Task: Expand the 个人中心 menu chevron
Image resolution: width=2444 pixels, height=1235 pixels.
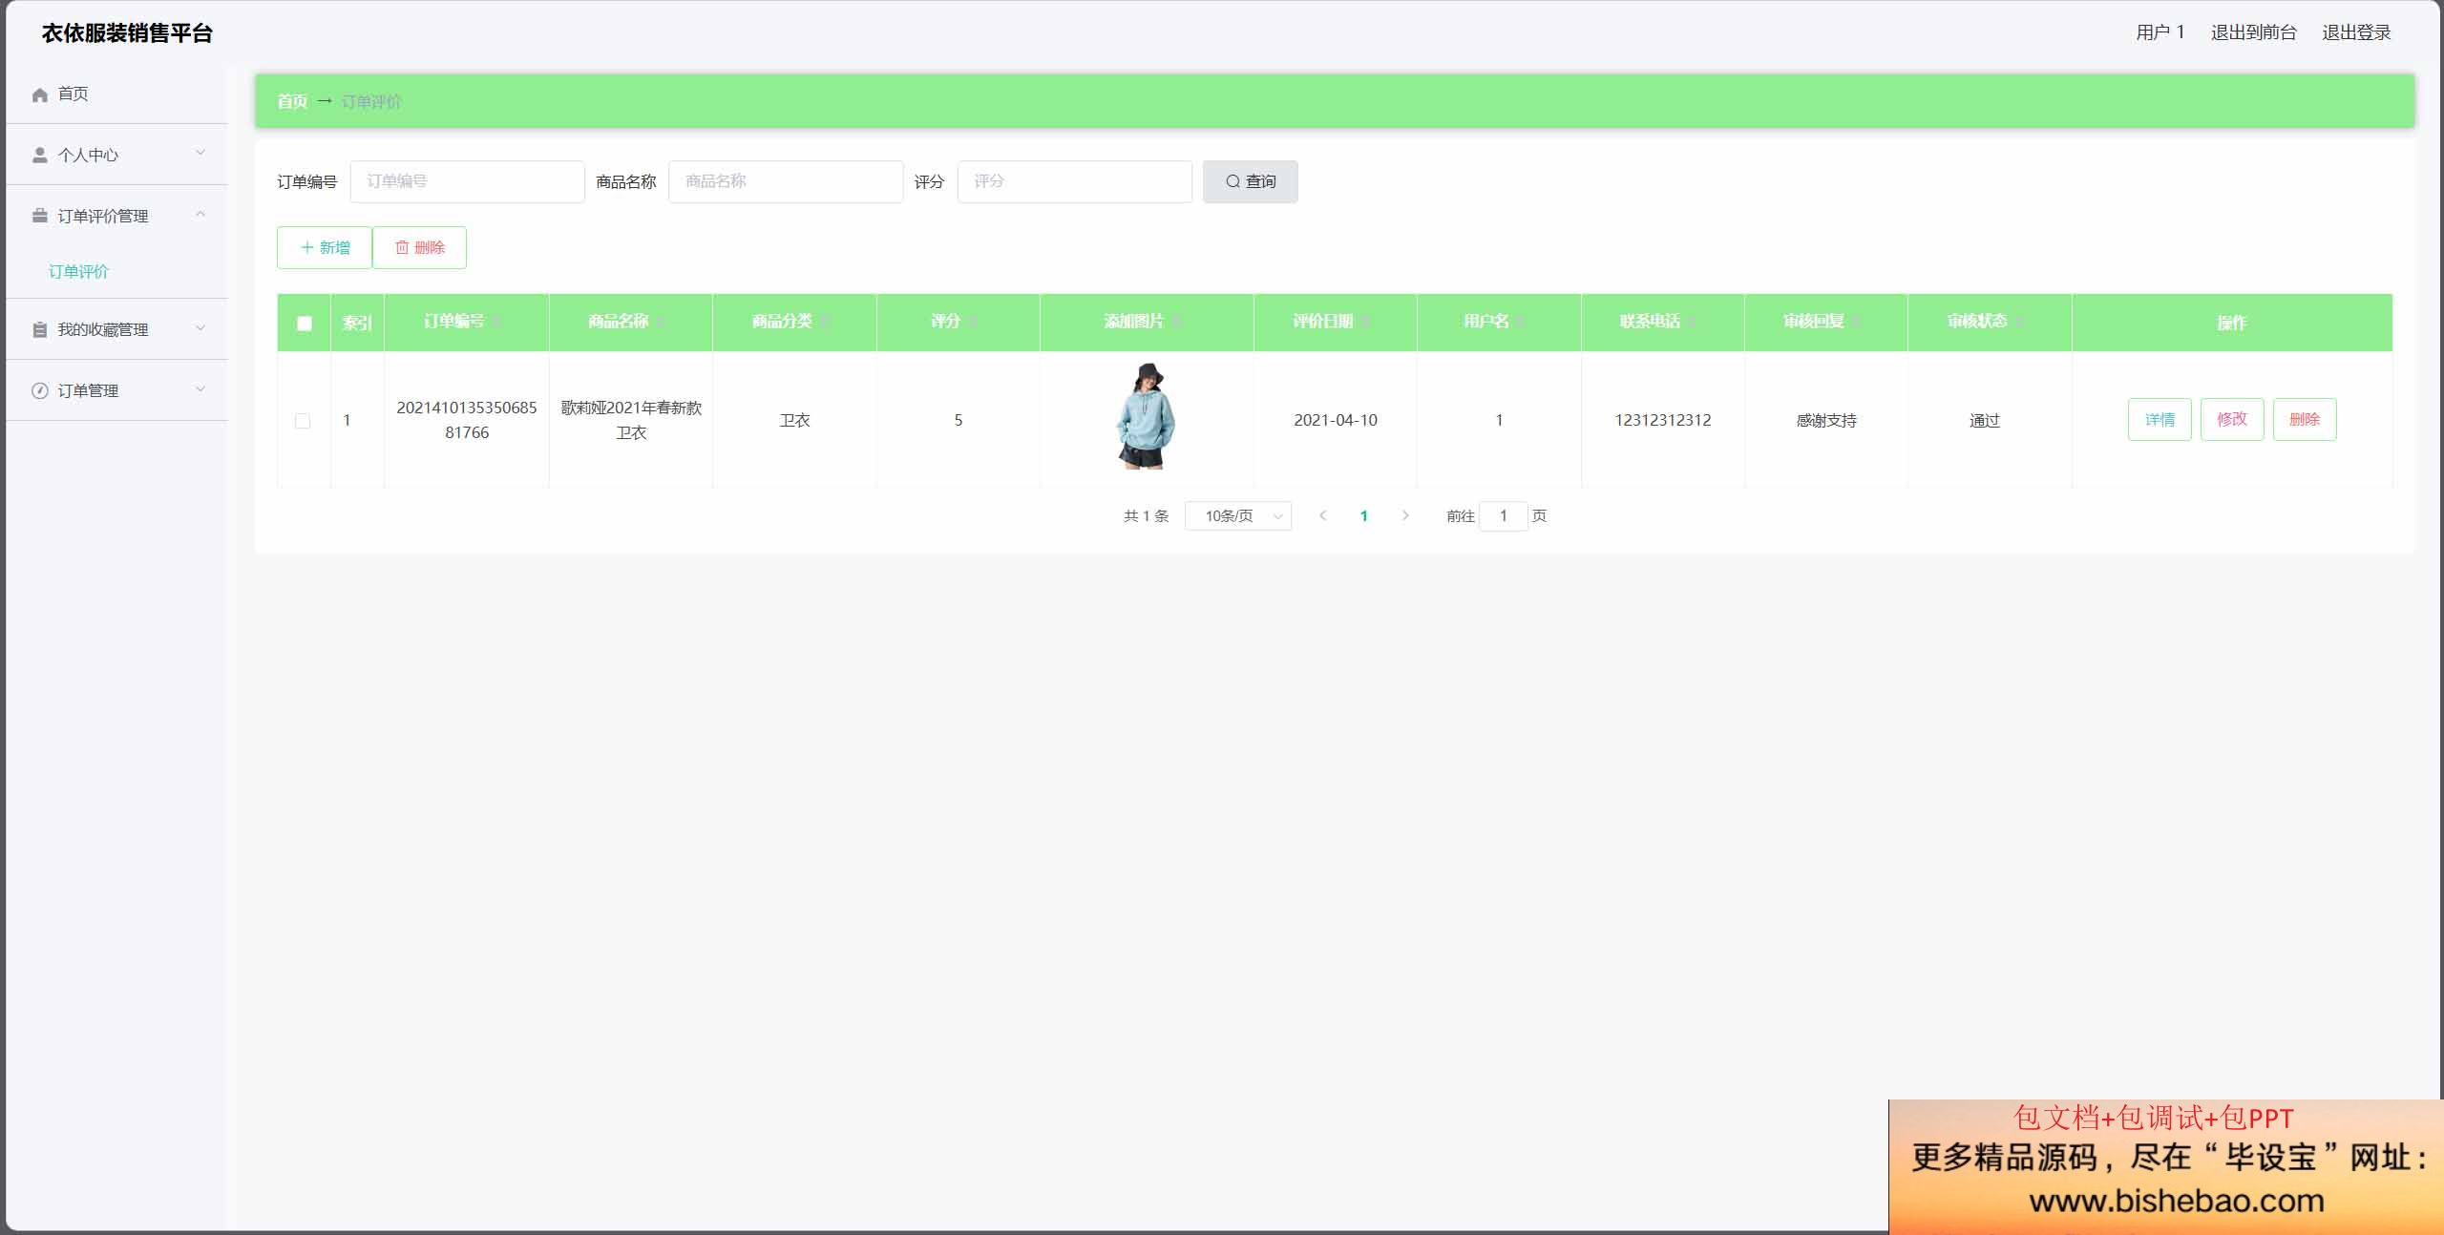Action: pos(200,153)
